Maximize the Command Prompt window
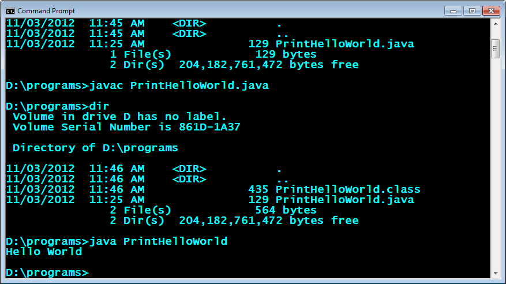Screen dimensions: 506x284 [472, 10]
